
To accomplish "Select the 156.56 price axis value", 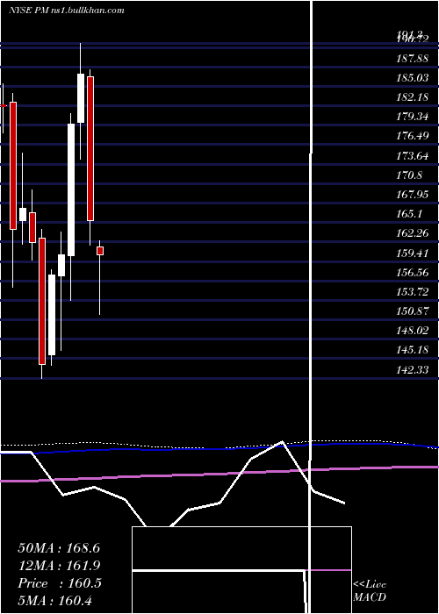I will pos(412,273).
